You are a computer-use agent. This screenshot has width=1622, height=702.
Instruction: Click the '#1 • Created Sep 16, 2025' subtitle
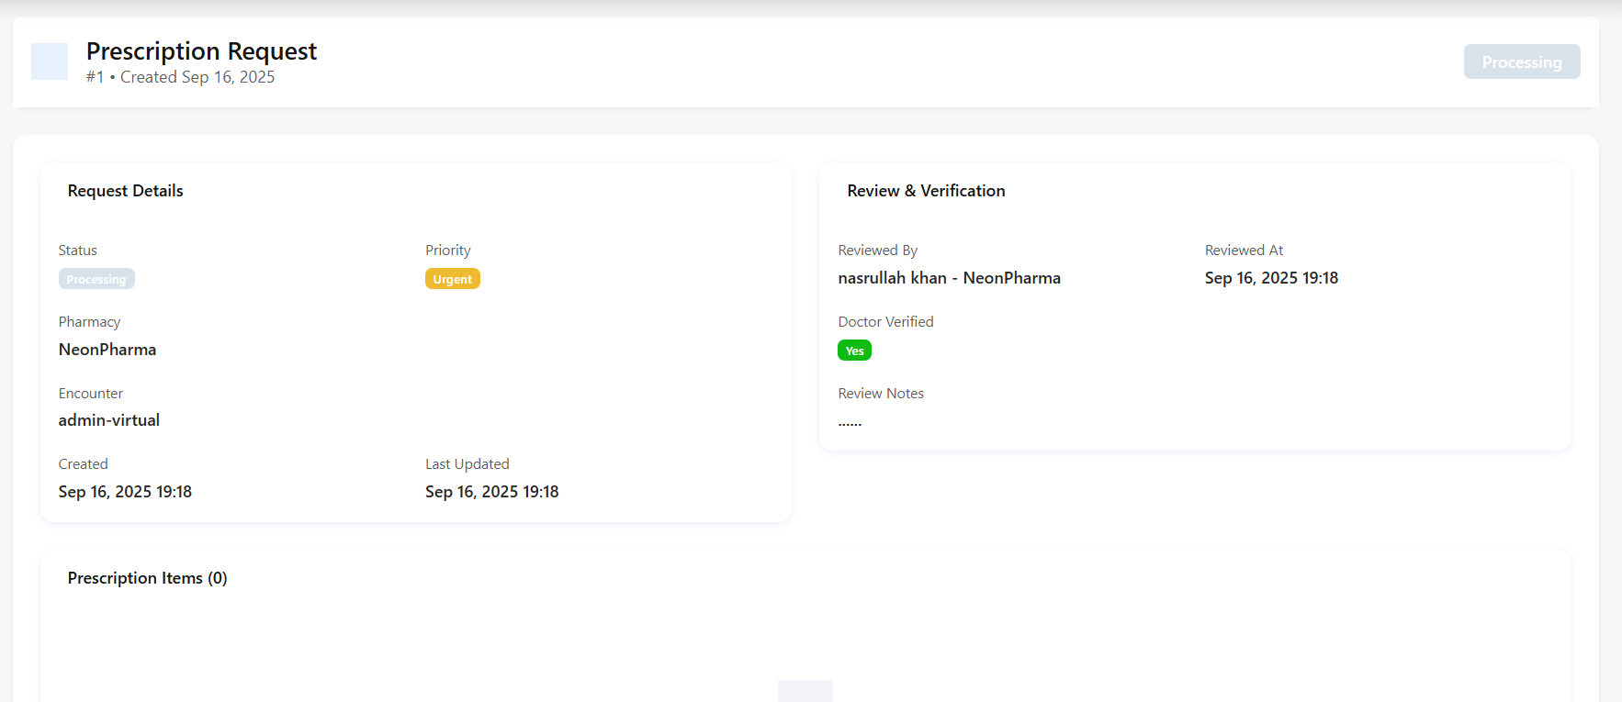[x=180, y=77]
